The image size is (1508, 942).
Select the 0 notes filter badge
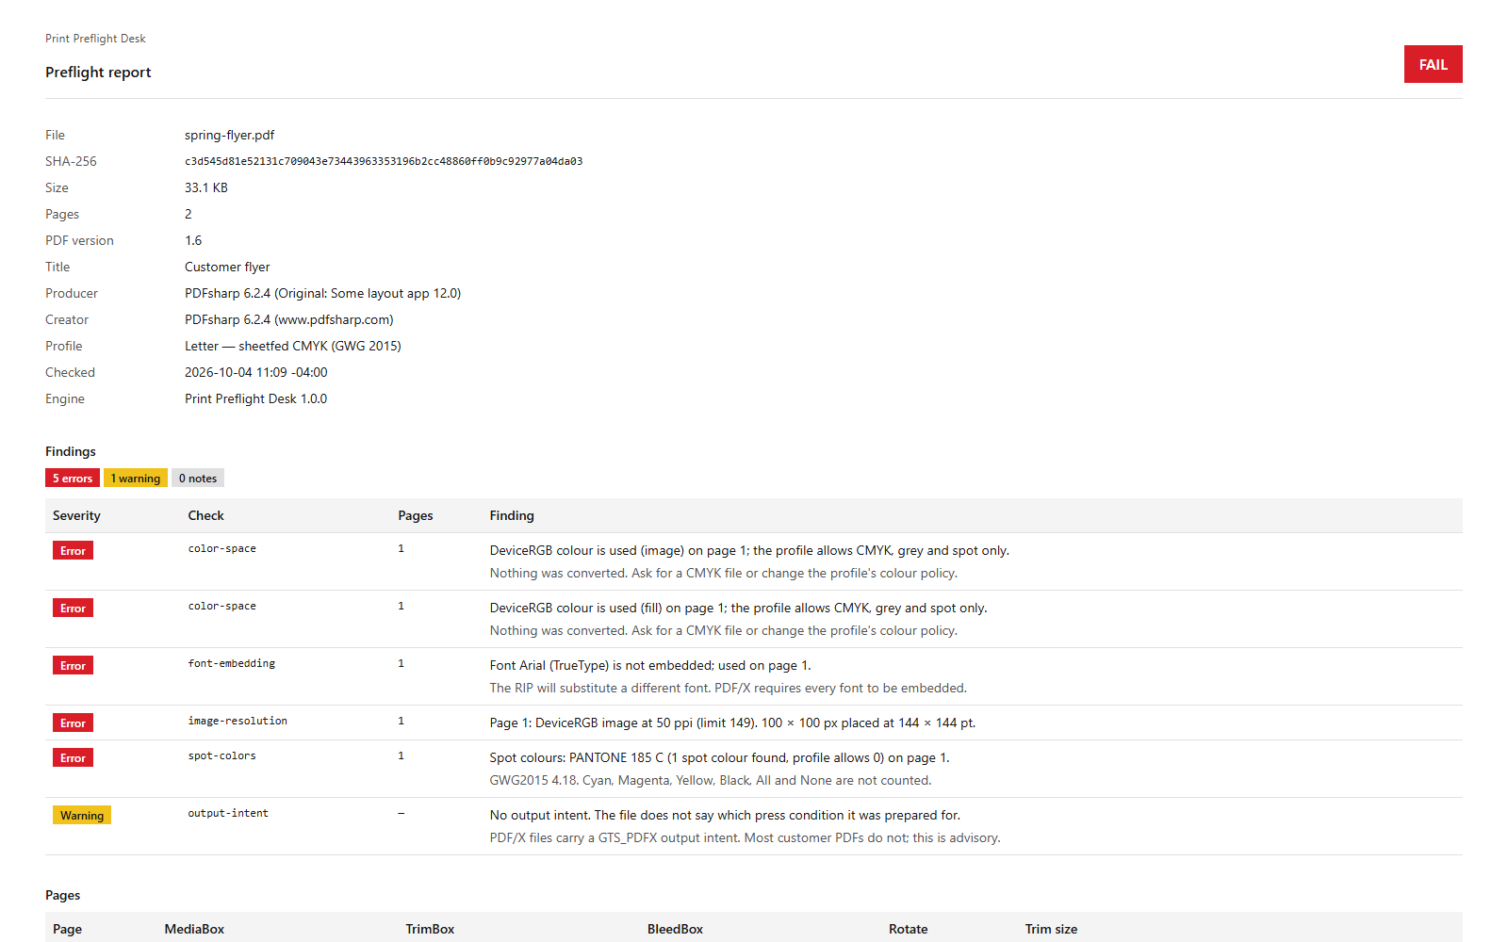pyautogui.click(x=198, y=479)
